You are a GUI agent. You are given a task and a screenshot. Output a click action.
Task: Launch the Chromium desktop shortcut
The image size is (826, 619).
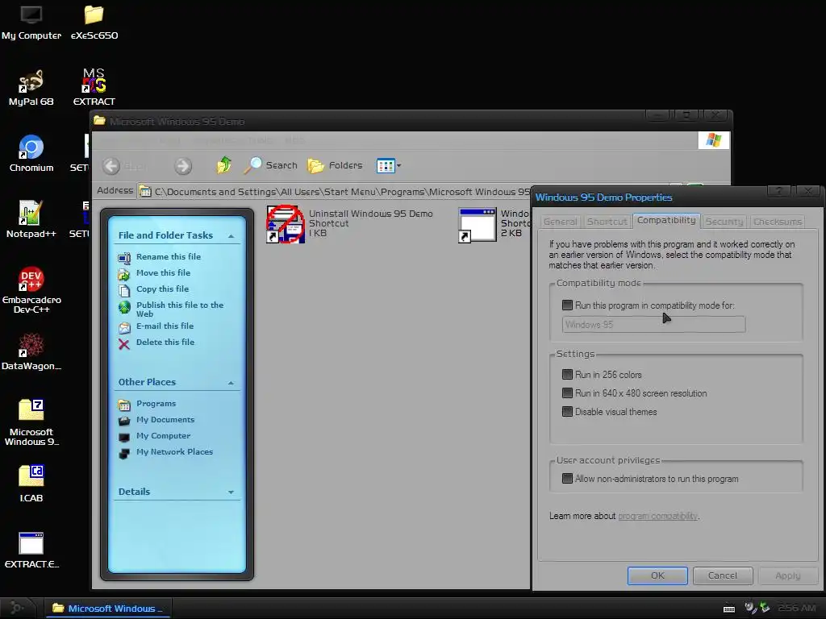point(31,154)
